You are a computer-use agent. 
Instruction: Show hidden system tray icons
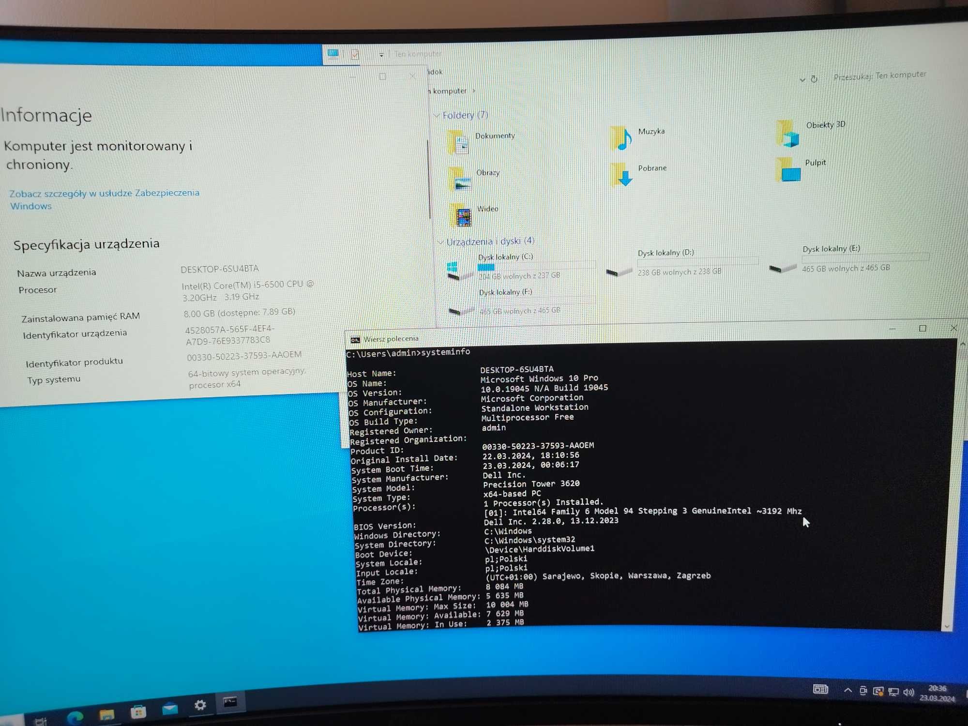coord(848,690)
